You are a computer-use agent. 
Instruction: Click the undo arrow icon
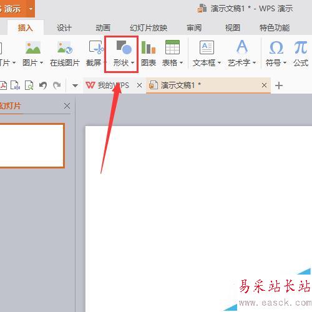tap(43, 85)
